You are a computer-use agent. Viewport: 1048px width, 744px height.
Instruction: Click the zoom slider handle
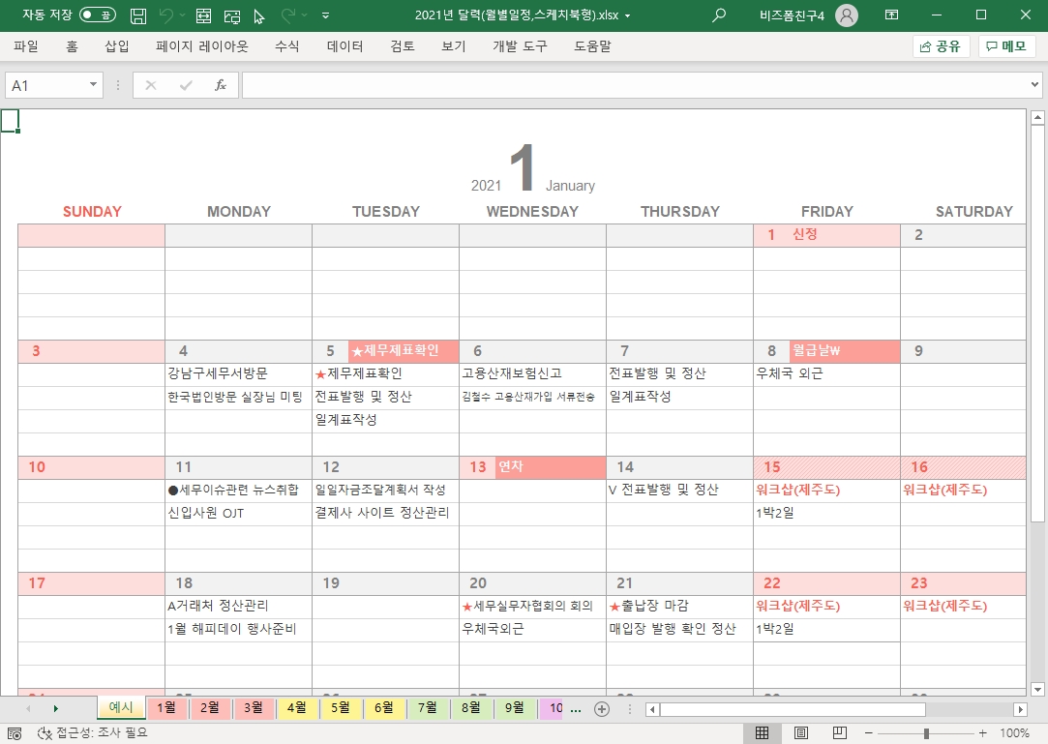pos(926,733)
